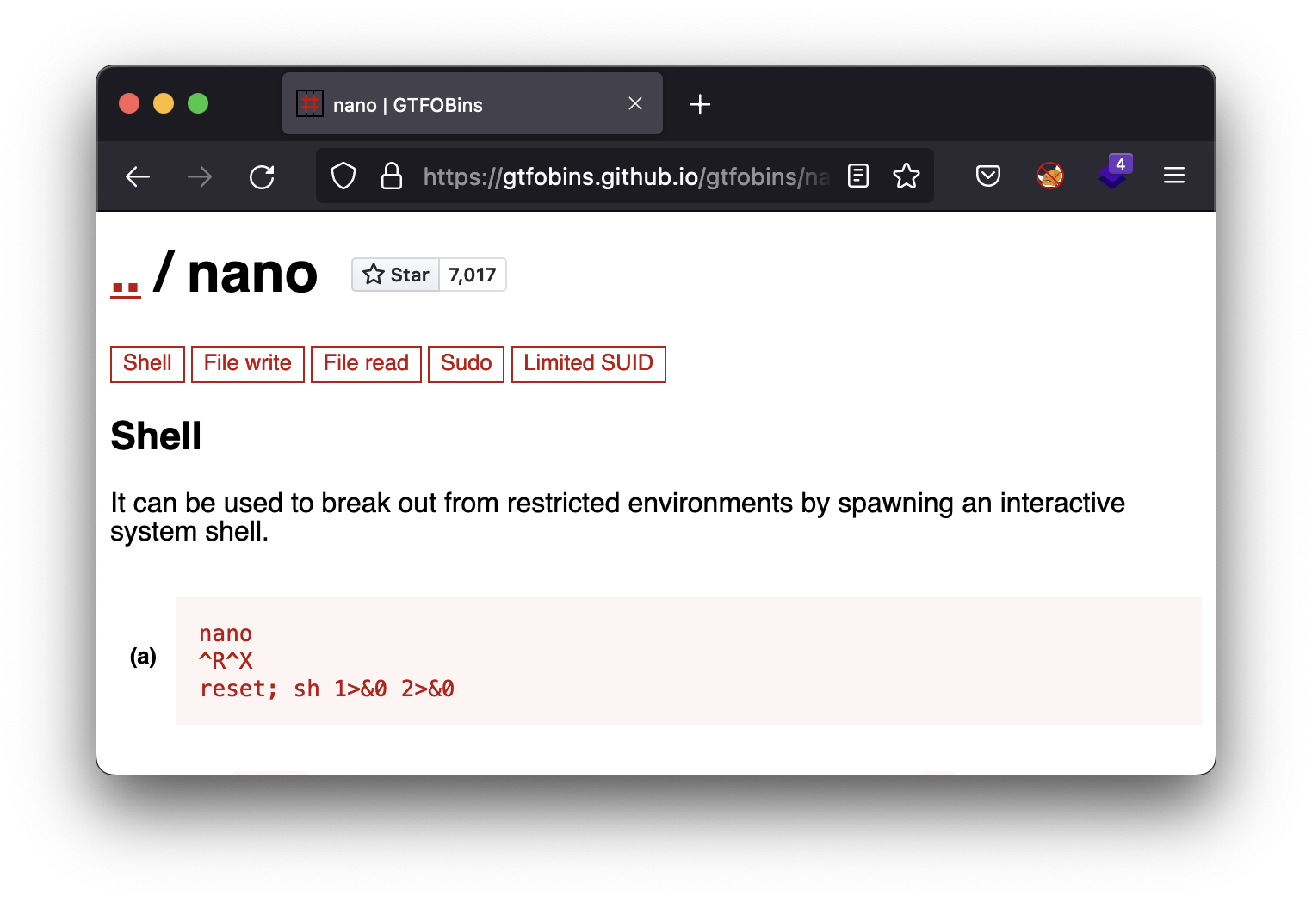The height and width of the screenshot is (902, 1312).
Task: Open a new tab with plus button
Action: (700, 105)
